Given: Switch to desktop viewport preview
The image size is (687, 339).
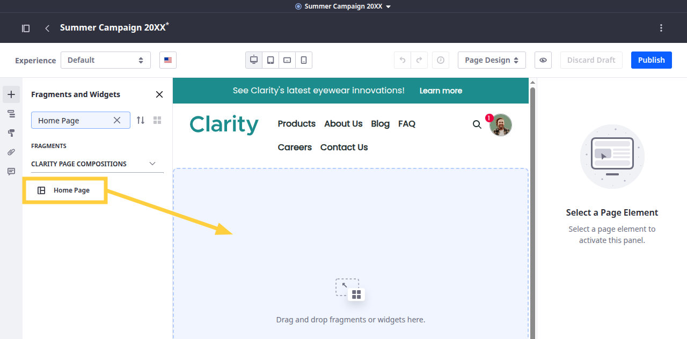Looking at the screenshot, I should (254, 60).
